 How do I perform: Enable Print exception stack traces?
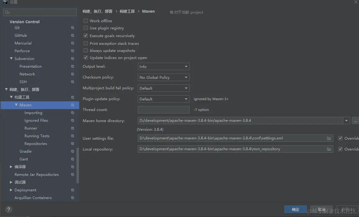coord(86,43)
